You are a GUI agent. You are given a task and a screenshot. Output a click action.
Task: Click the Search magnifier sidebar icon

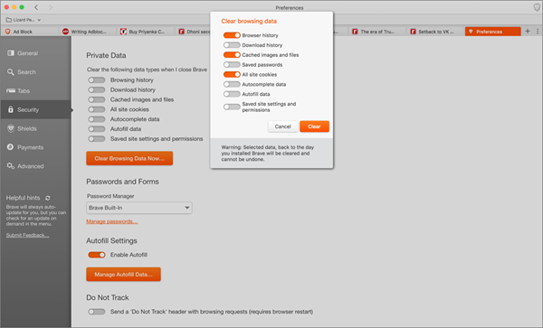[11, 72]
